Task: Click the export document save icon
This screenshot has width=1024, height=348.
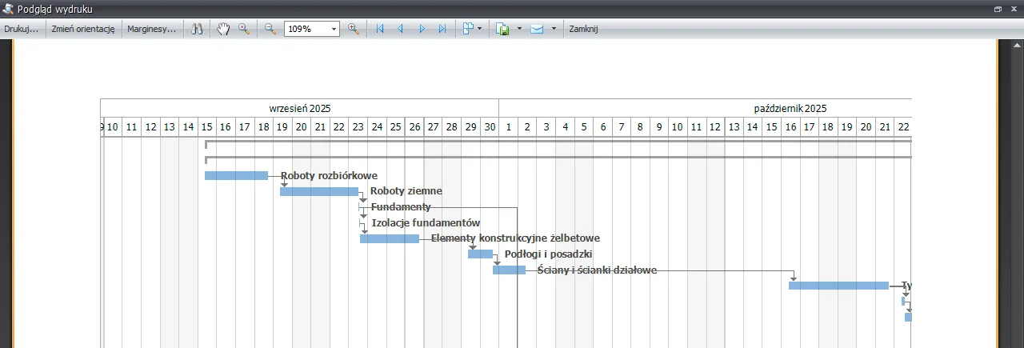Action: click(503, 29)
